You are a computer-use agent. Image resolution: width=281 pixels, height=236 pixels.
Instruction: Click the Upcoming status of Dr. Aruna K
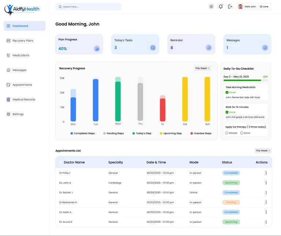231,222
